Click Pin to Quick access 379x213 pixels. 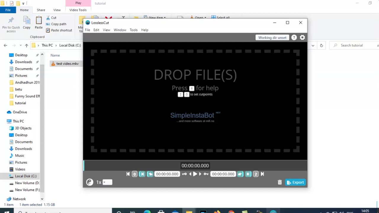tap(11, 24)
